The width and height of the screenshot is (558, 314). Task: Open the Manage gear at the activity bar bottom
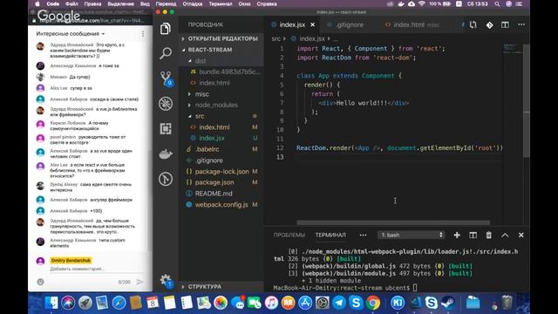point(166,281)
